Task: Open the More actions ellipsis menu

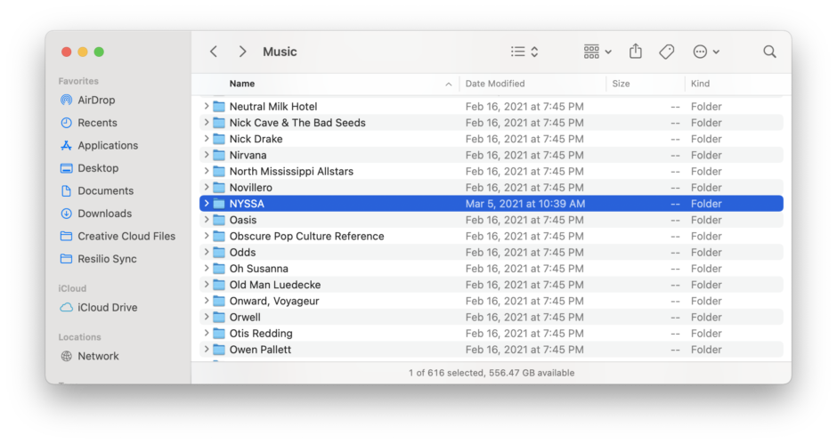Action: pos(706,52)
